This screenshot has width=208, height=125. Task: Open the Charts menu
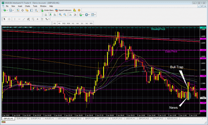tap(28, 6)
